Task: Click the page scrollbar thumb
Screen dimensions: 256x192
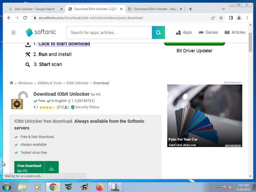Action: point(250,42)
